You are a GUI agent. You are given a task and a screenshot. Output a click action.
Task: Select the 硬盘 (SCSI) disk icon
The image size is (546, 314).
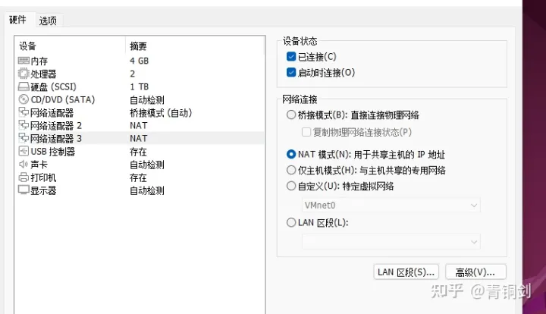23,86
